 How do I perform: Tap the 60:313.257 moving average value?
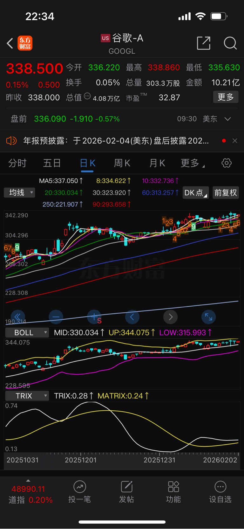160,192
